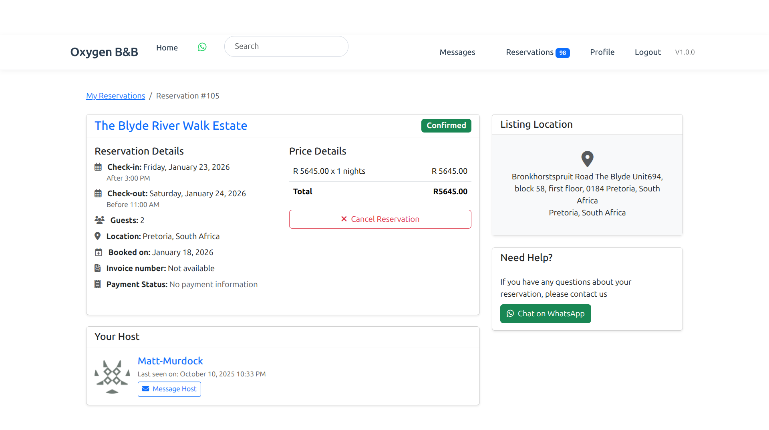
Task: Click the WhatsApp icon in navbar
Action: pos(202,47)
